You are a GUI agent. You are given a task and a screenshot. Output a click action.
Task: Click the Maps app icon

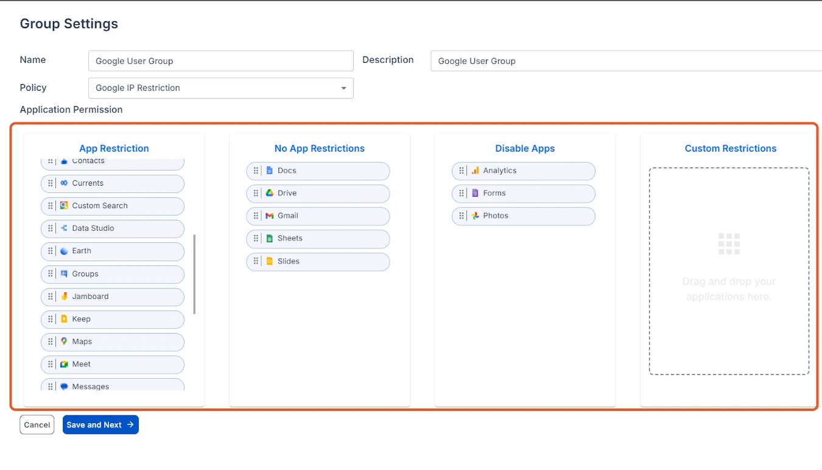pos(64,342)
